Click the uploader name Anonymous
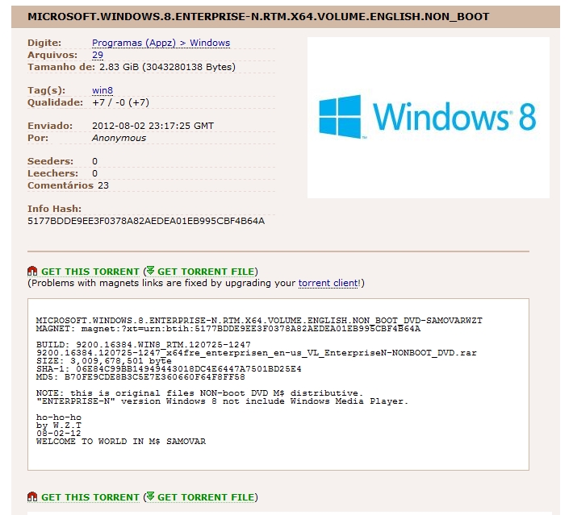The height and width of the screenshot is (515, 573). [x=119, y=138]
